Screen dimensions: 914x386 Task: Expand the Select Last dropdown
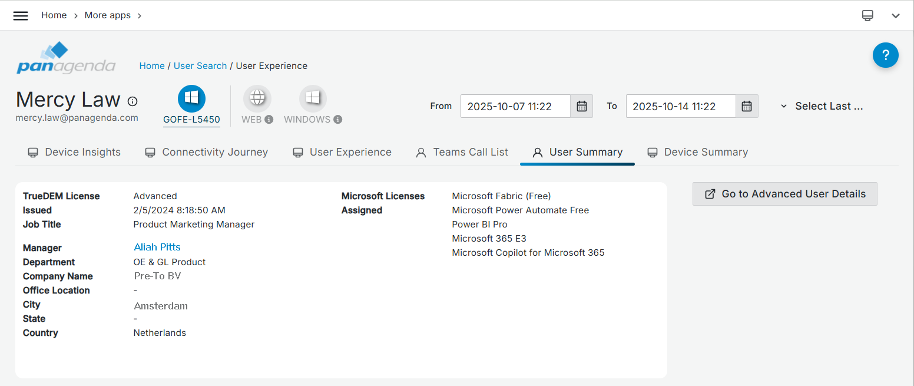[822, 106]
